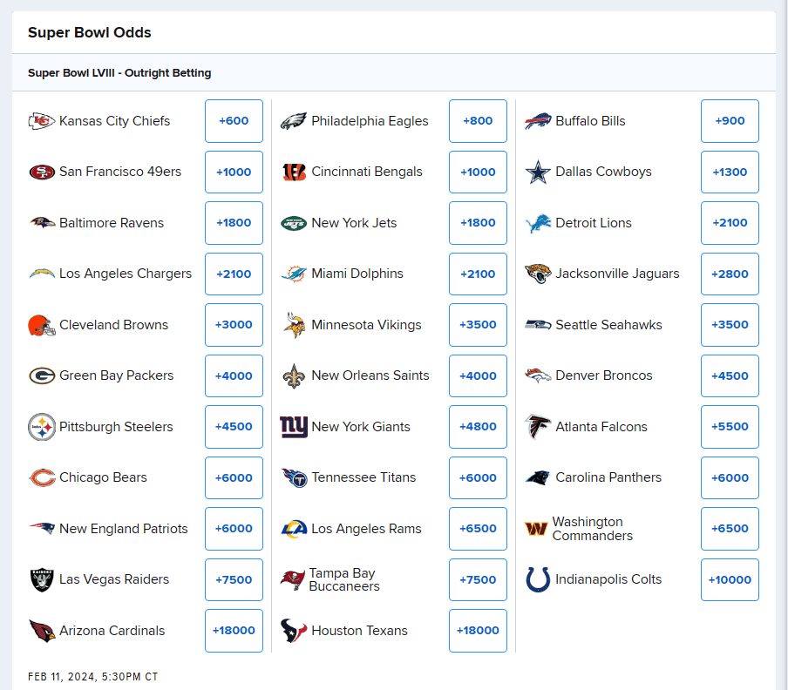Select Philadelphia Eagles +800 odds button
This screenshot has width=788, height=690.
[x=478, y=121]
